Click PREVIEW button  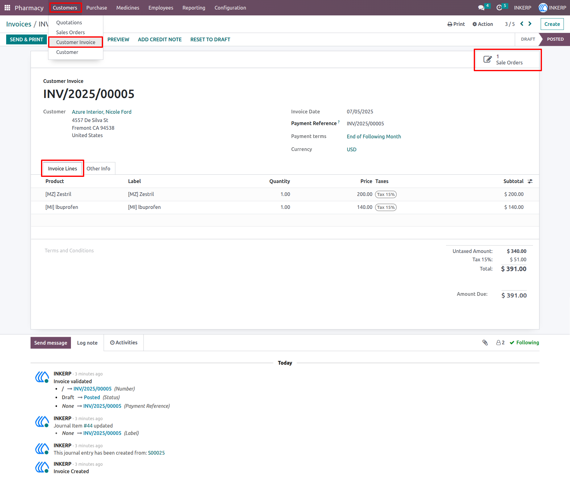point(118,39)
